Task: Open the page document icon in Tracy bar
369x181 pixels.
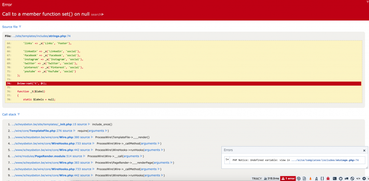Action: click(x=304, y=178)
